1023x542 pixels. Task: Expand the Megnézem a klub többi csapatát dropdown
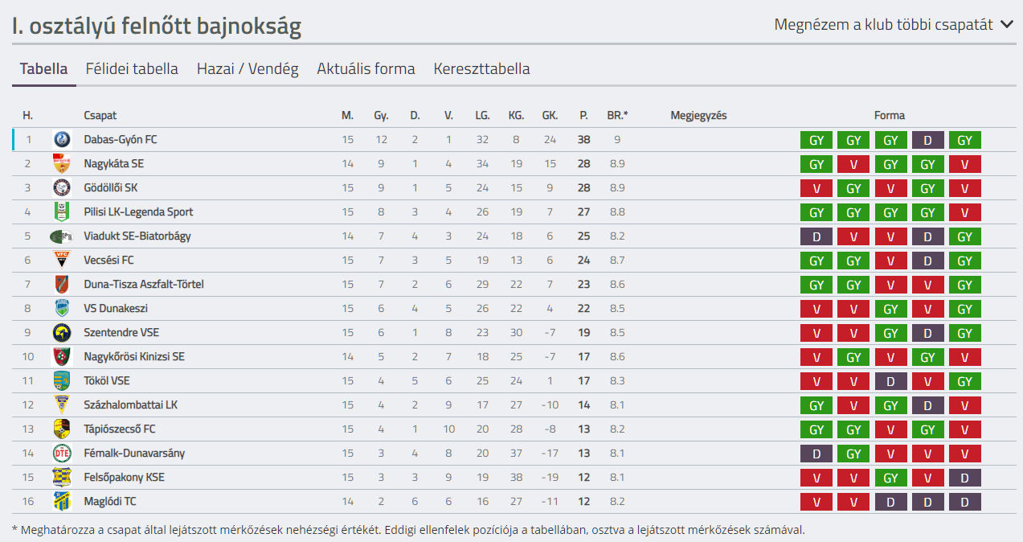[x=894, y=25]
